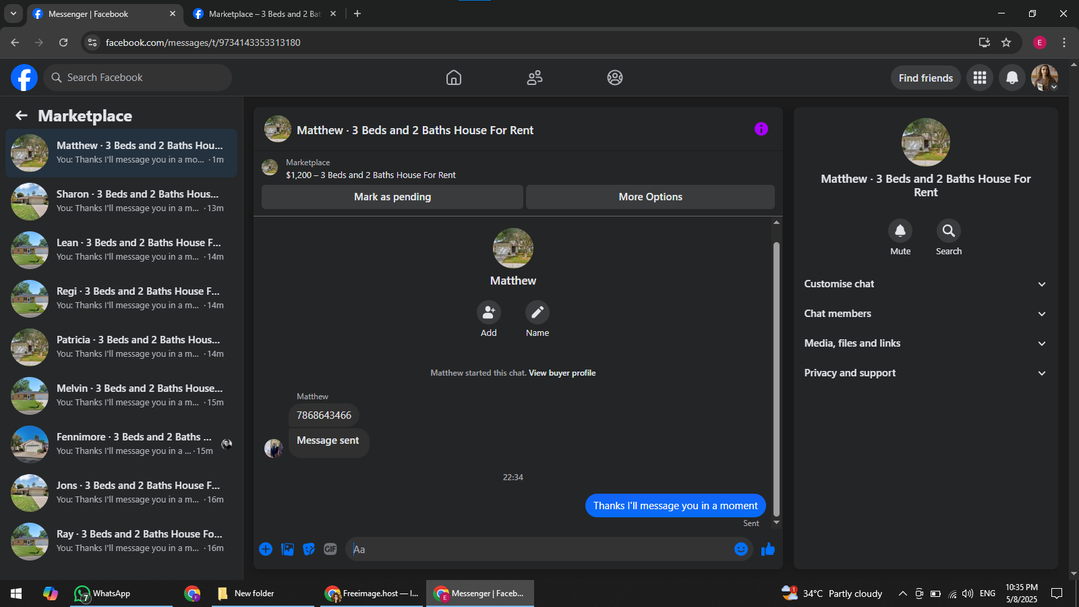Open Jons's conversation
The image size is (1079, 607).
pyautogui.click(x=121, y=493)
